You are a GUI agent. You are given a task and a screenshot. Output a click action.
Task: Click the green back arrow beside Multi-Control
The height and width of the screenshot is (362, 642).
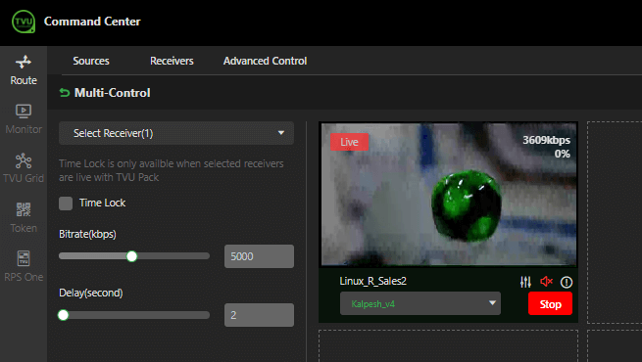[65, 93]
